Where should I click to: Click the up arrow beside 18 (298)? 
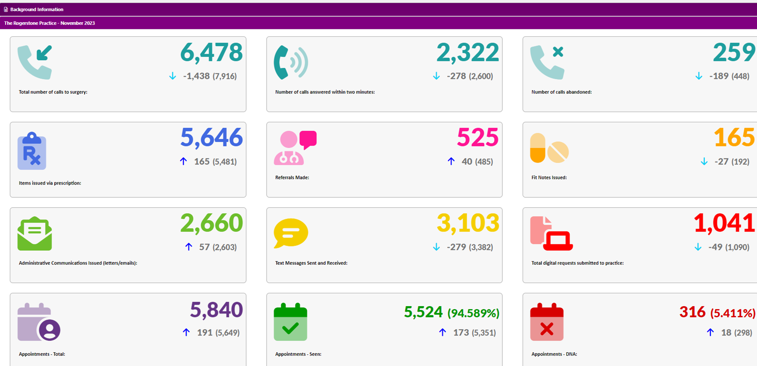tap(710, 332)
